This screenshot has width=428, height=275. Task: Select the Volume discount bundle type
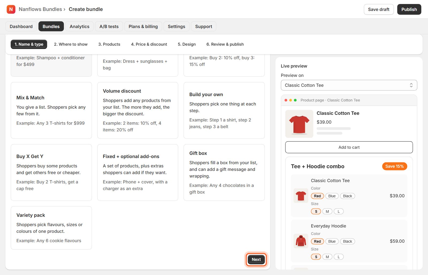(138, 110)
